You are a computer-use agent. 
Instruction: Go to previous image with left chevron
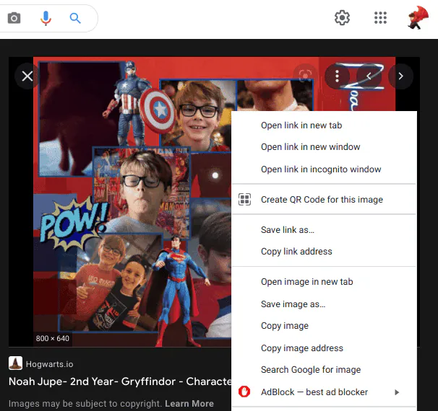click(x=369, y=76)
